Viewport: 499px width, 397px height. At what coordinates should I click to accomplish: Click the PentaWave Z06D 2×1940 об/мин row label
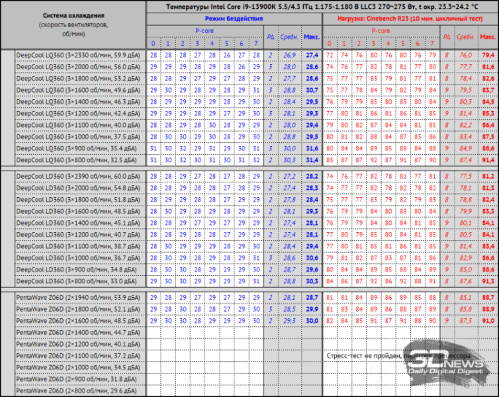74,297
